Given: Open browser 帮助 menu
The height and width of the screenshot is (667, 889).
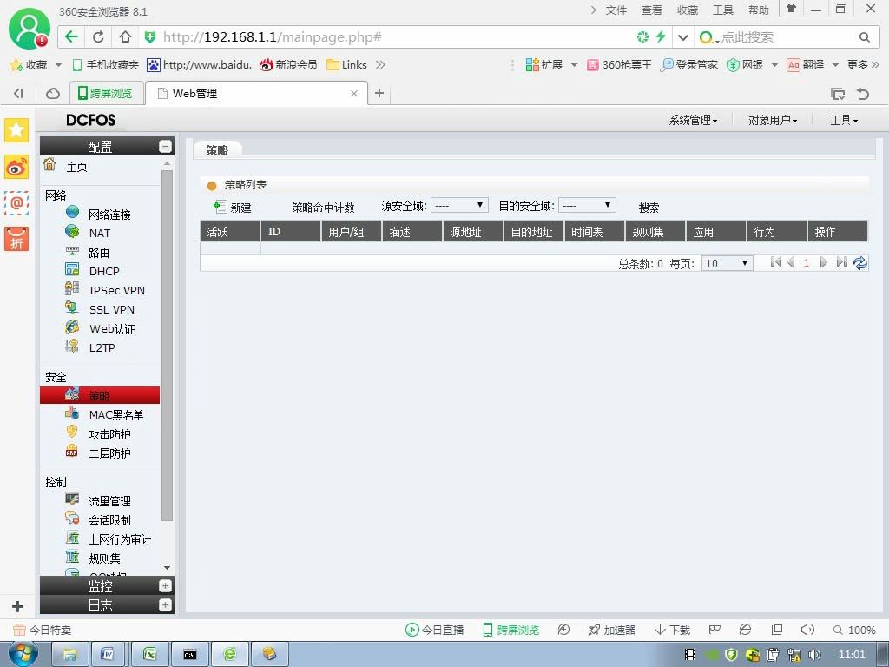Looking at the screenshot, I should (x=759, y=10).
